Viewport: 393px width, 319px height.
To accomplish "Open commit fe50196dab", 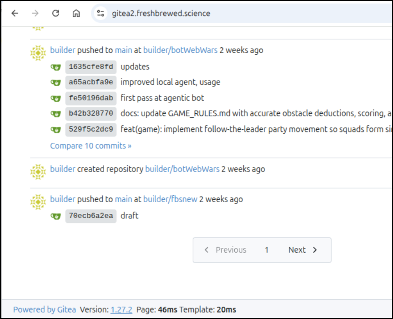I will click(x=91, y=98).
